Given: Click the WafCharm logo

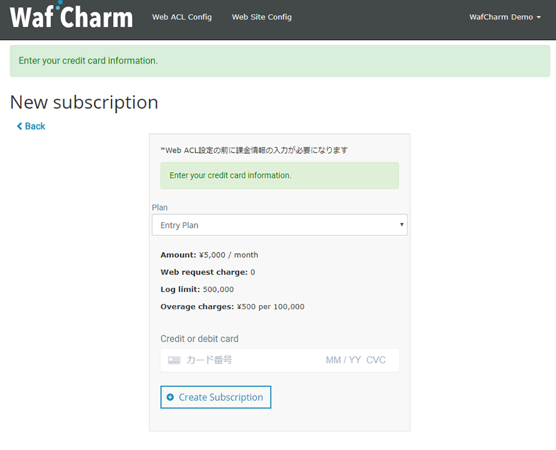Looking at the screenshot, I should pos(72,17).
